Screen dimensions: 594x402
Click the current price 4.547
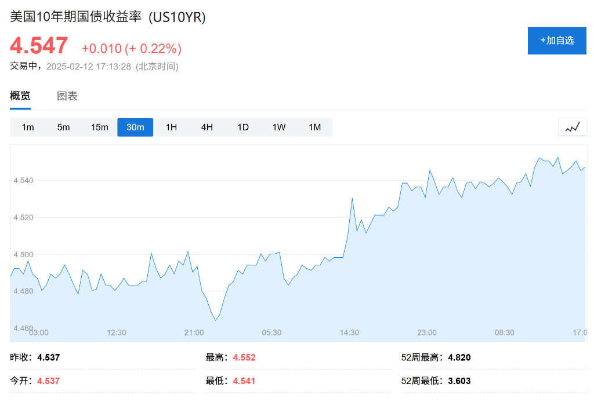coord(38,44)
